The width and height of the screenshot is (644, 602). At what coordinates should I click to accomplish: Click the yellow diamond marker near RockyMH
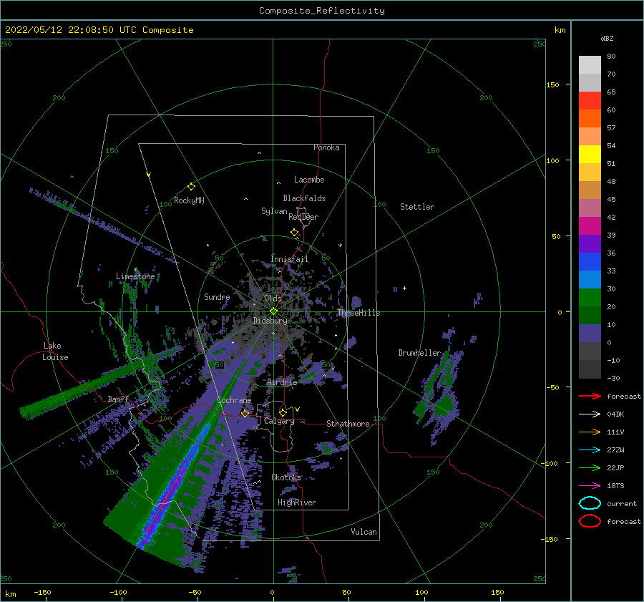pos(191,187)
